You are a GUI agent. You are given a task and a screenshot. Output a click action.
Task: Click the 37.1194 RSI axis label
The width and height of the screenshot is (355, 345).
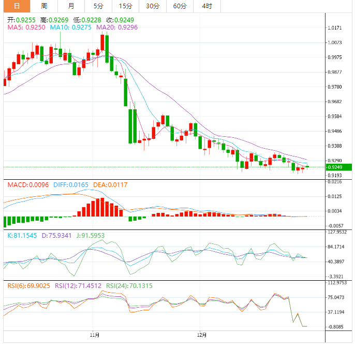[336, 312]
